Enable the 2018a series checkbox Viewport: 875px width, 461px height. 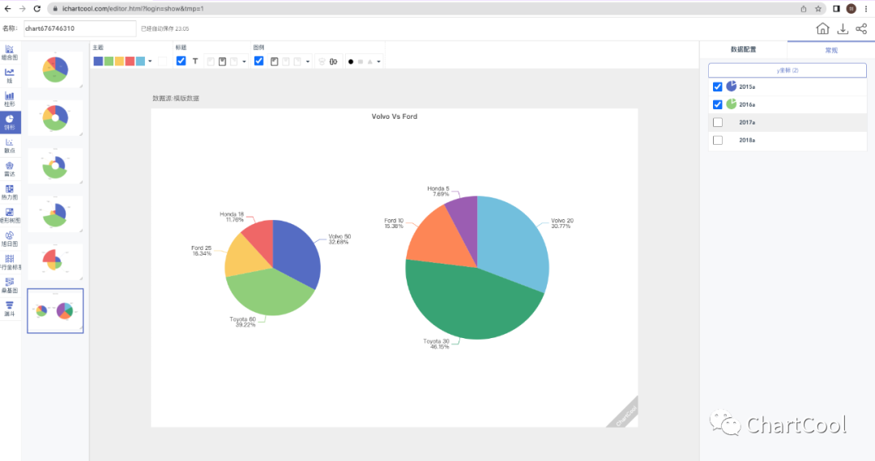pos(718,140)
